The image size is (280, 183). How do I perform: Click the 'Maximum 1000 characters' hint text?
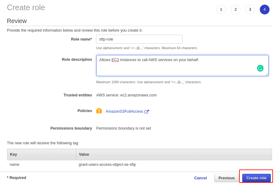click(x=149, y=82)
